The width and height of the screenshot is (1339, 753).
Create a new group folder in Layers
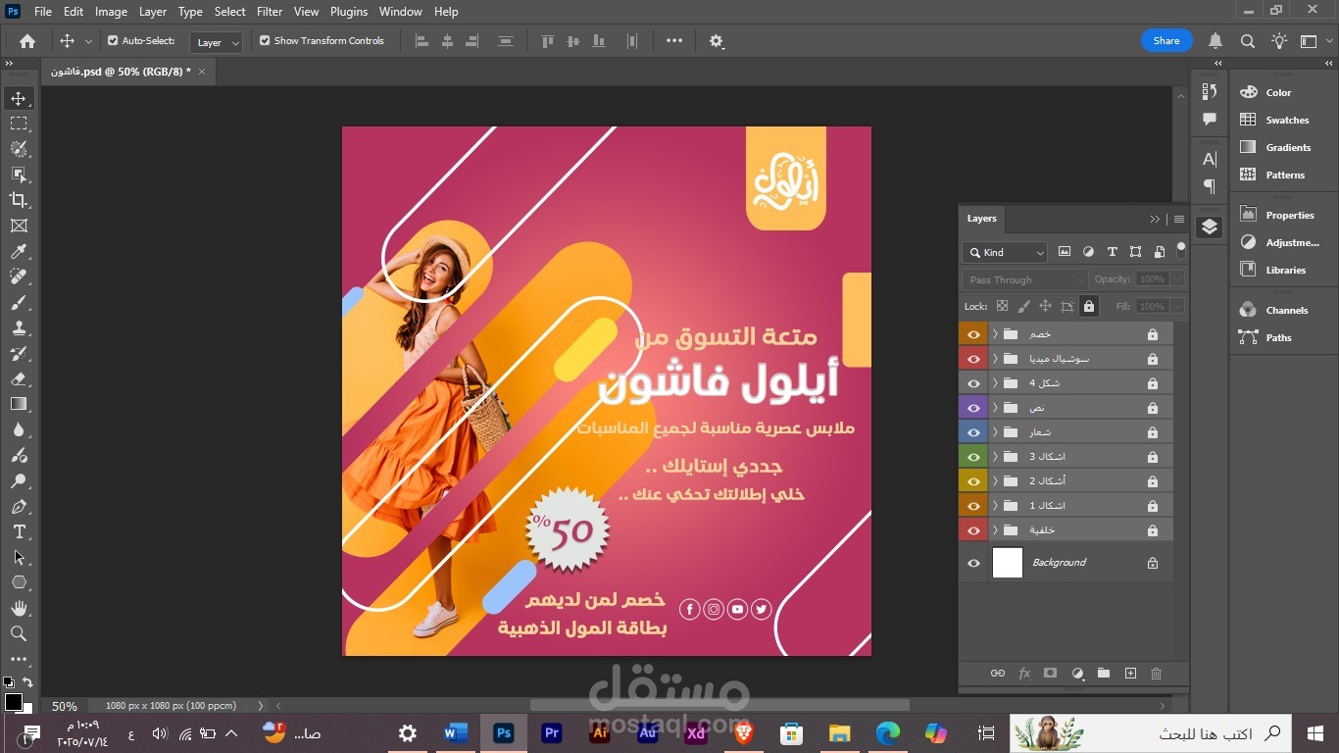pos(1104,674)
